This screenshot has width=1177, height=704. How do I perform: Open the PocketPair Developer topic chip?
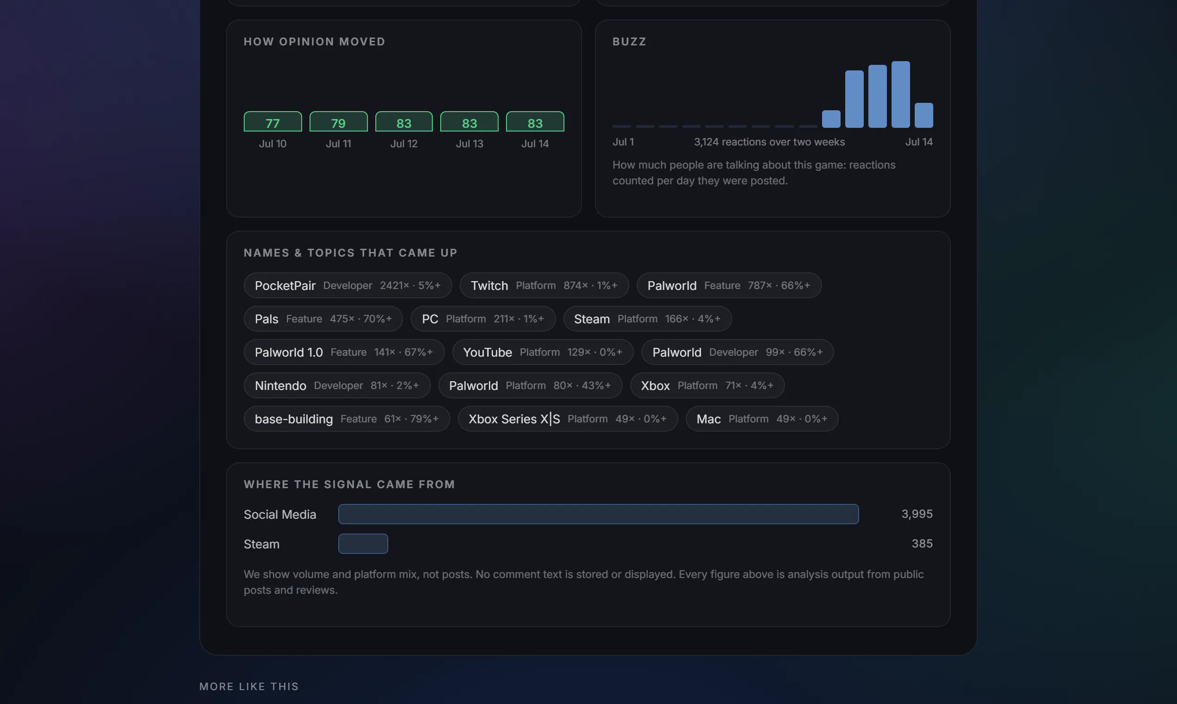[x=348, y=285]
